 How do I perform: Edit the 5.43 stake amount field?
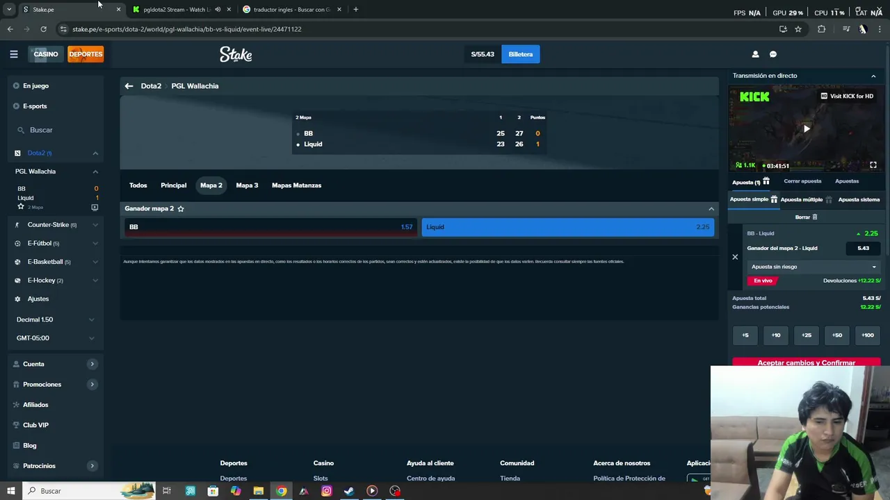(x=863, y=248)
